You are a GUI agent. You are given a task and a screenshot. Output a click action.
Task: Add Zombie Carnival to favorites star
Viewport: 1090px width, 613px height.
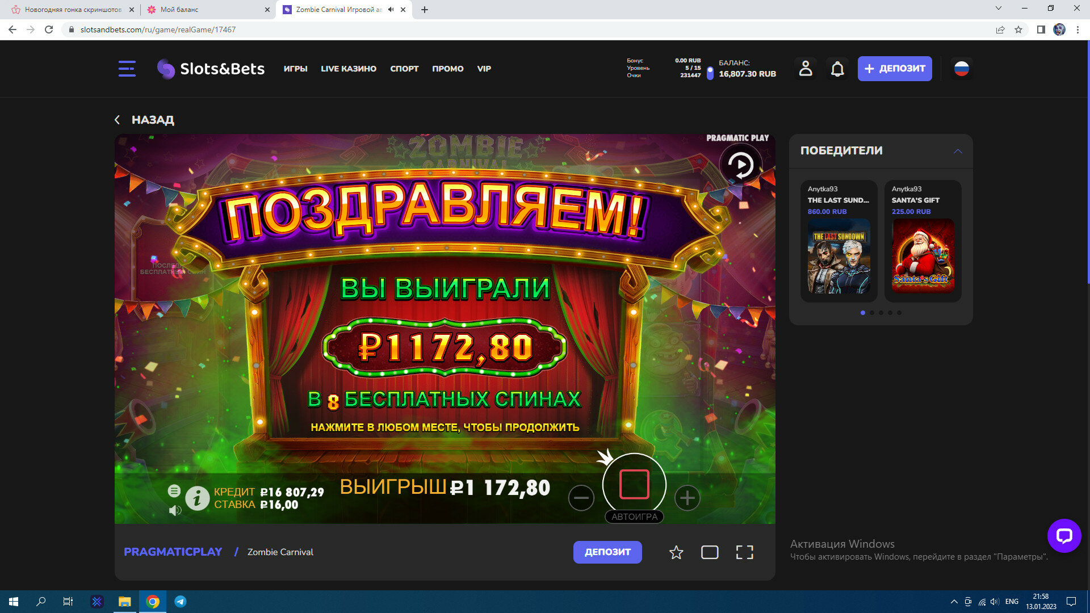676,552
